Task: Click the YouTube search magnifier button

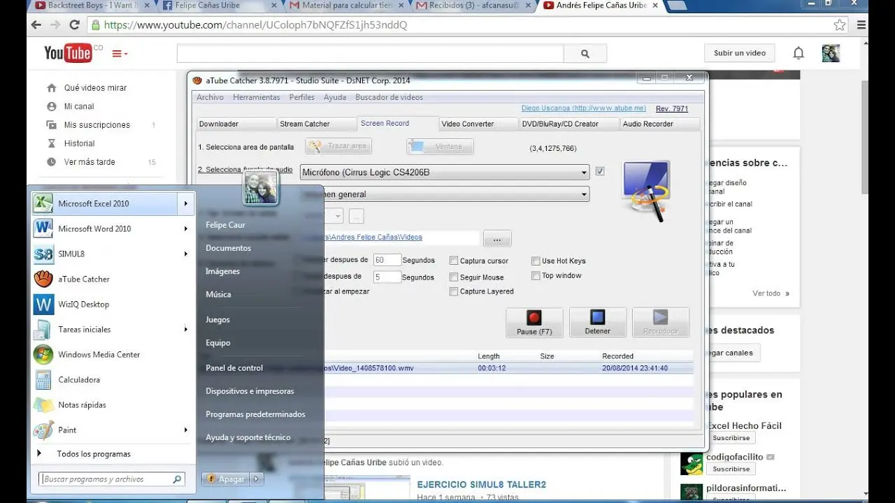Action: click(x=585, y=54)
